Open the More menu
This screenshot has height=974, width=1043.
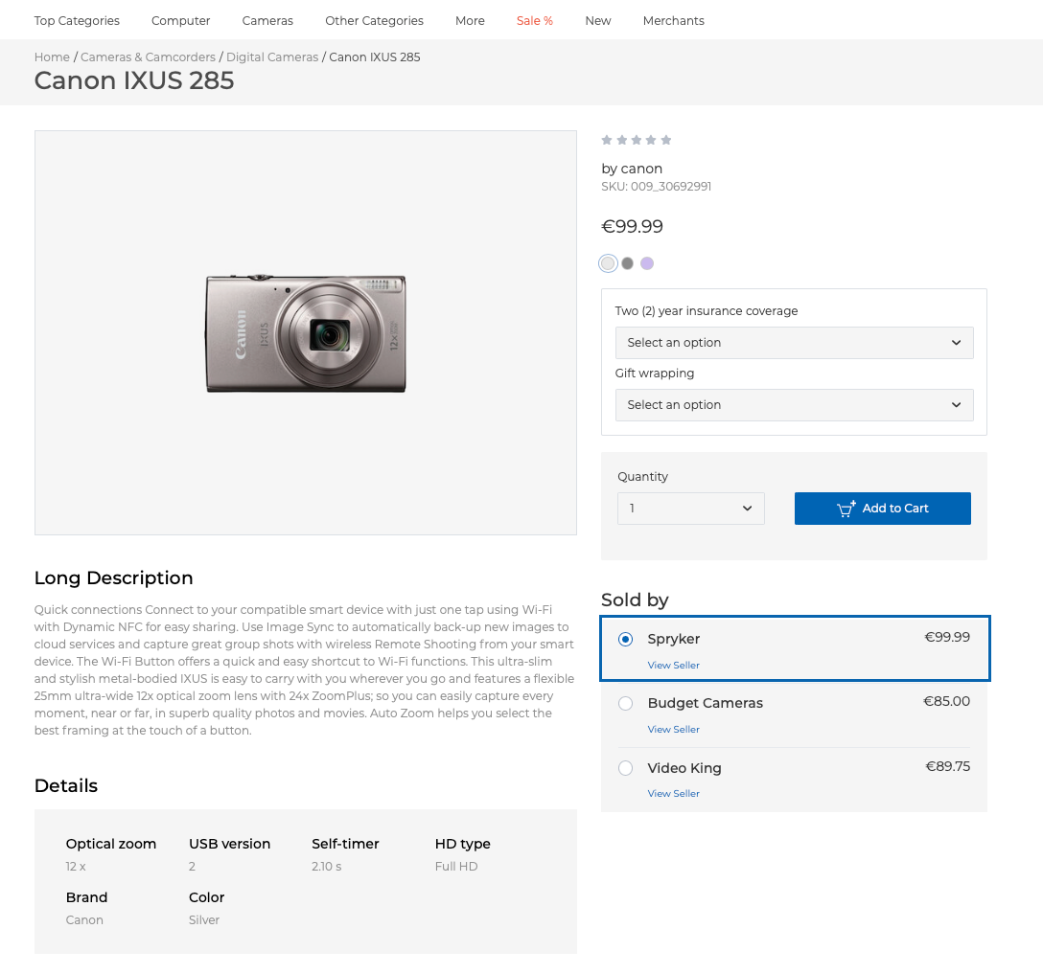click(x=471, y=21)
